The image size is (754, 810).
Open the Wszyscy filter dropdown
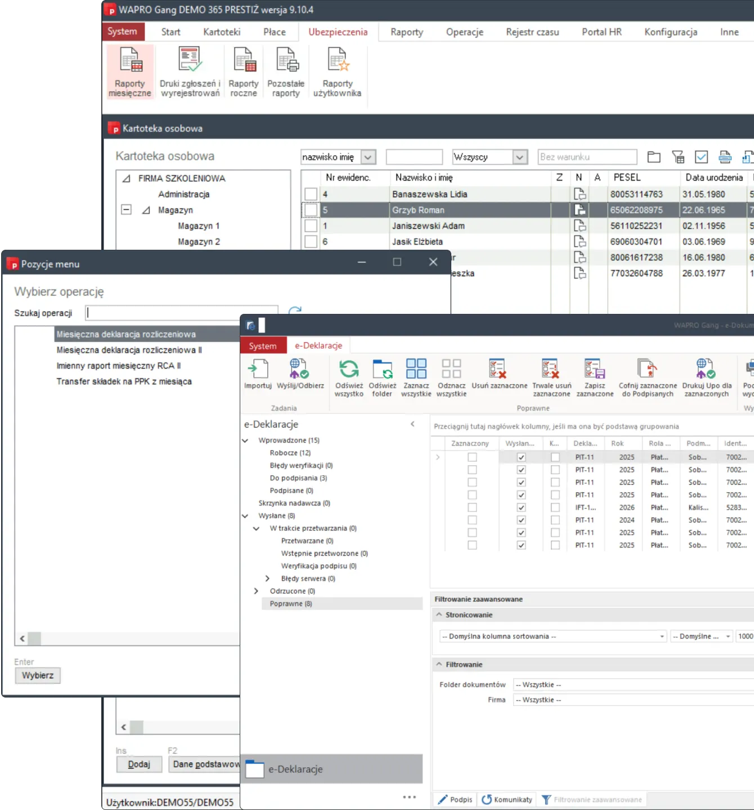(x=520, y=157)
